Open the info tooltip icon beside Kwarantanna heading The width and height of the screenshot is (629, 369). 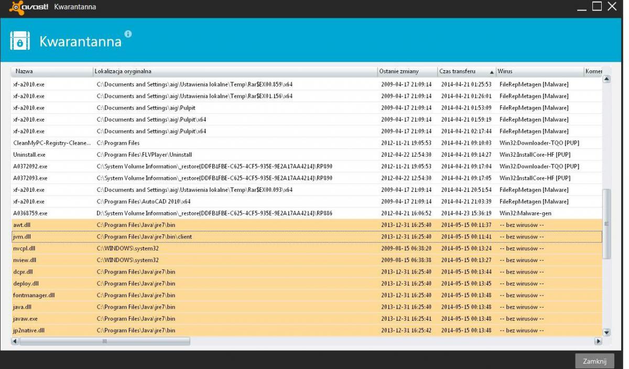coord(128,35)
